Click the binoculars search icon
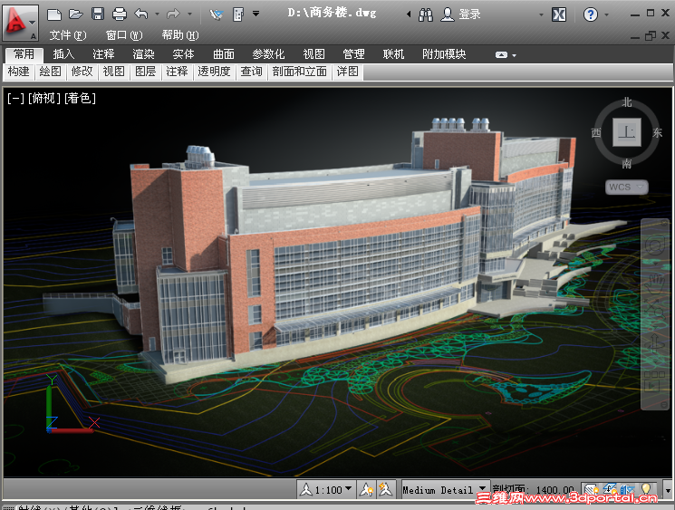The height and width of the screenshot is (510, 675). 427,14
